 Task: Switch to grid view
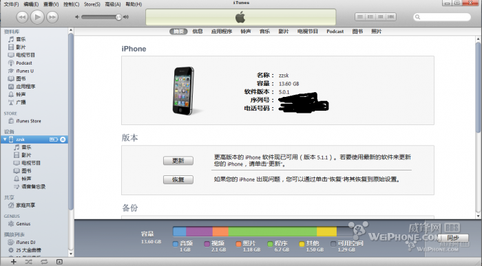(x=381, y=17)
